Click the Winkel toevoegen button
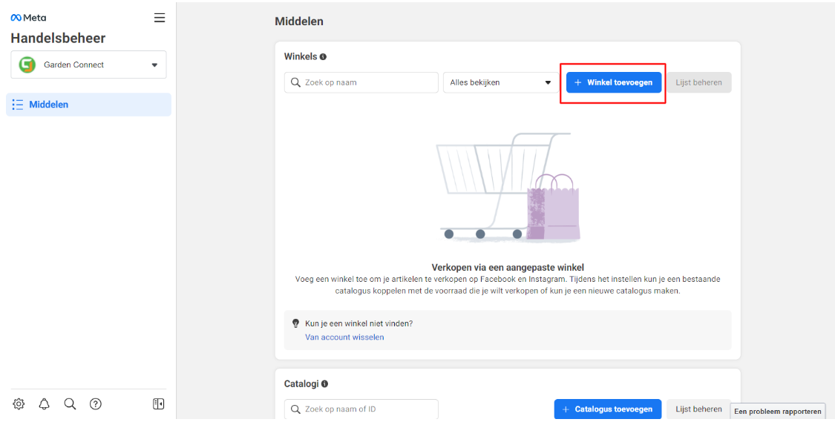The image size is (835, 422). (x=613, y=82)
